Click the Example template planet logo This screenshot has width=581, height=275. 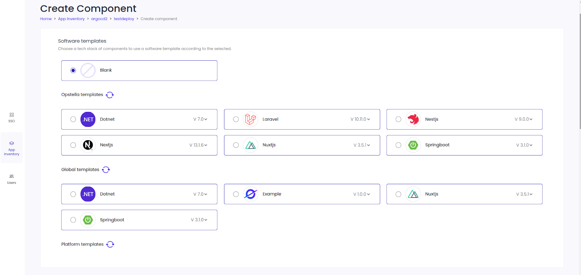pyautogui.click(x=251, y=194)
